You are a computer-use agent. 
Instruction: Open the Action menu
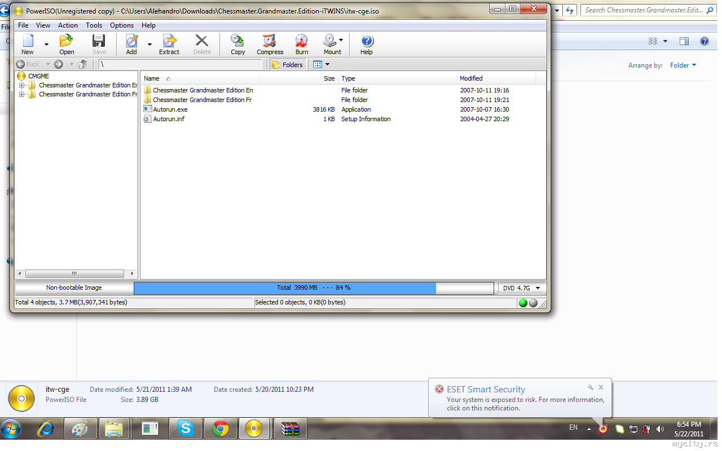pos(68,25)
